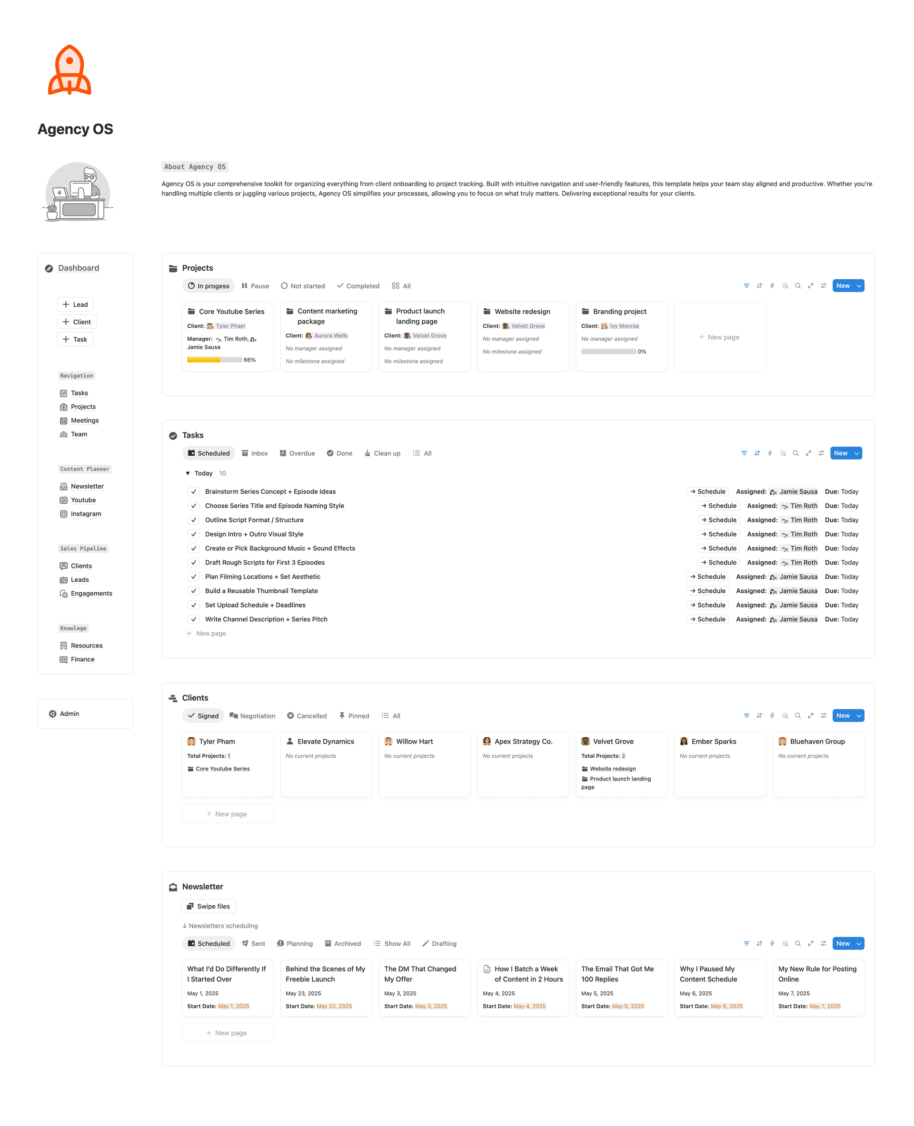Toggle checkbox for Create or Pick Background Music
The width and height of the screenshot is (914, 1126).
[x=194, y=548]
